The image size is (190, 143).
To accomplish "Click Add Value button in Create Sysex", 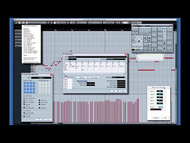I will 82,77.
